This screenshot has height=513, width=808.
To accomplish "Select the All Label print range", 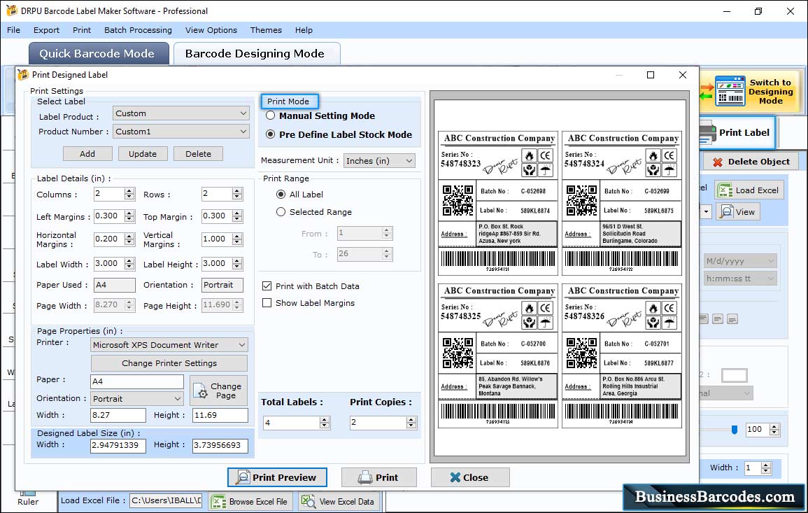I will 281,195.
